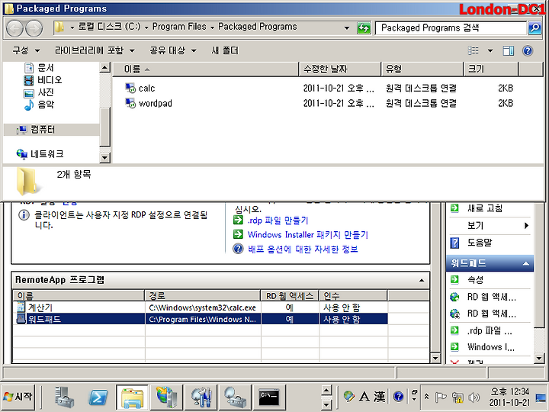Click the 워드패드 RemoteApp row icon

pos(21,319)
